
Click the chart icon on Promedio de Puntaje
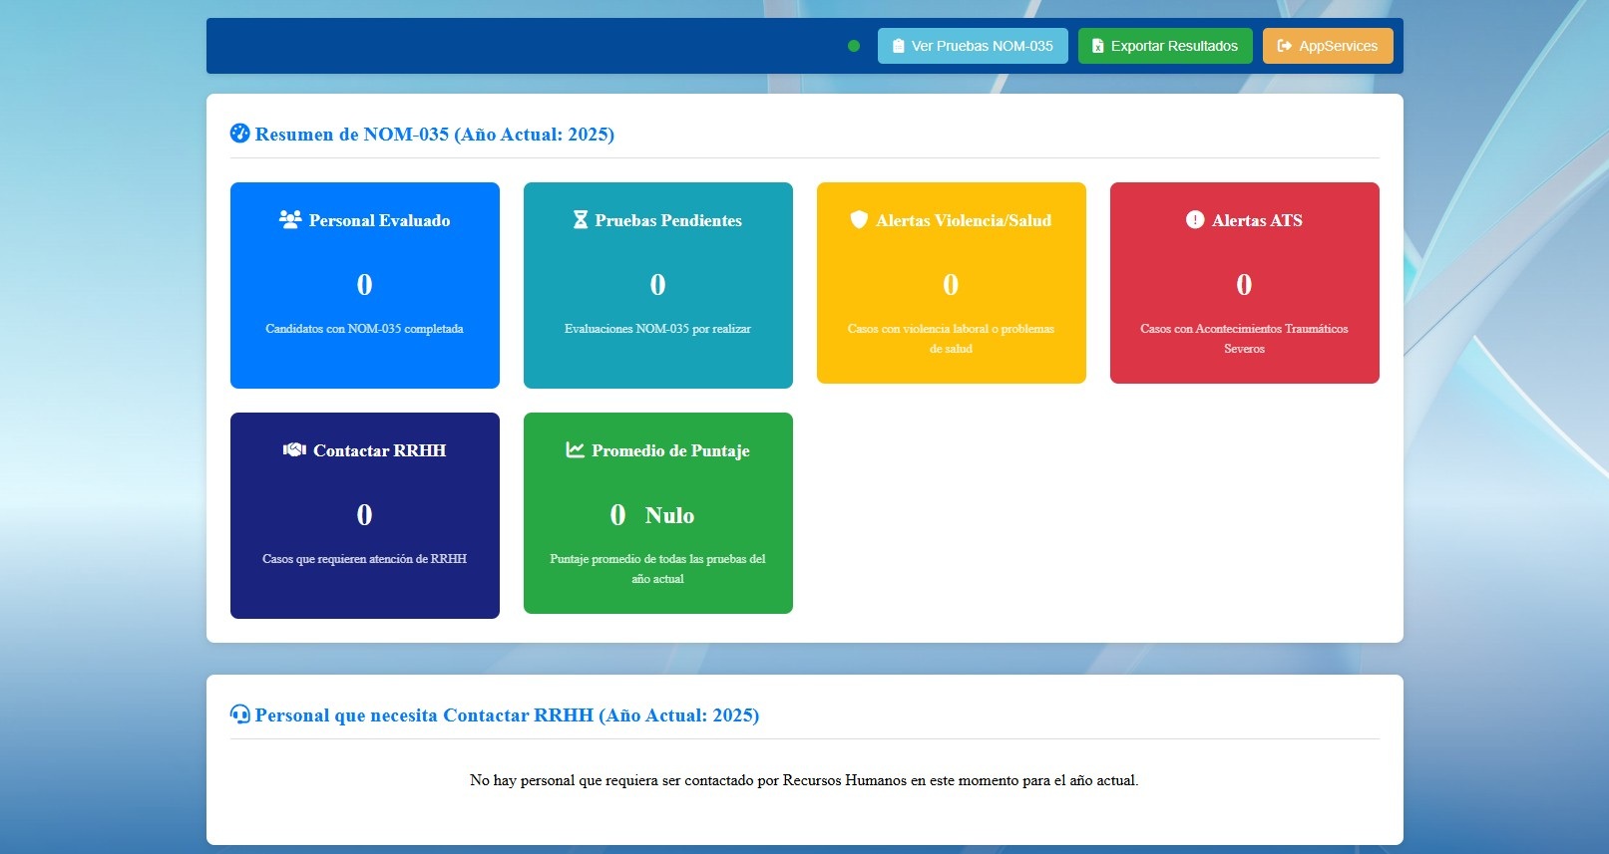pyautogui.click(x=576, y=449)
